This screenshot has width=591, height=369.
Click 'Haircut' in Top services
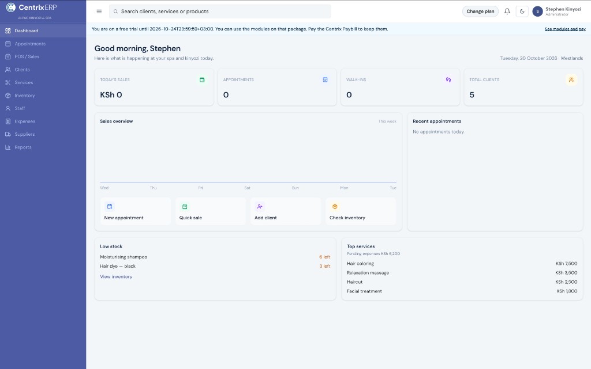coord(355,282)
